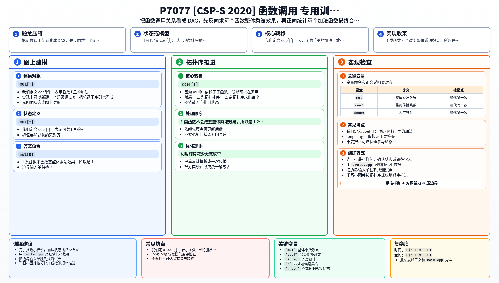Screen dimensions: 499x283
Task: Select the mul[f] code chip under 状态定义
Action: click(27, 122)
